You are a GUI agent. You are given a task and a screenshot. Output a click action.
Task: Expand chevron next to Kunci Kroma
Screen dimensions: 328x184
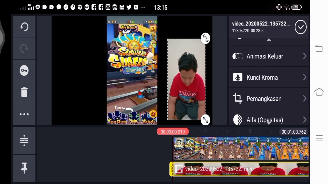(305, 77)
